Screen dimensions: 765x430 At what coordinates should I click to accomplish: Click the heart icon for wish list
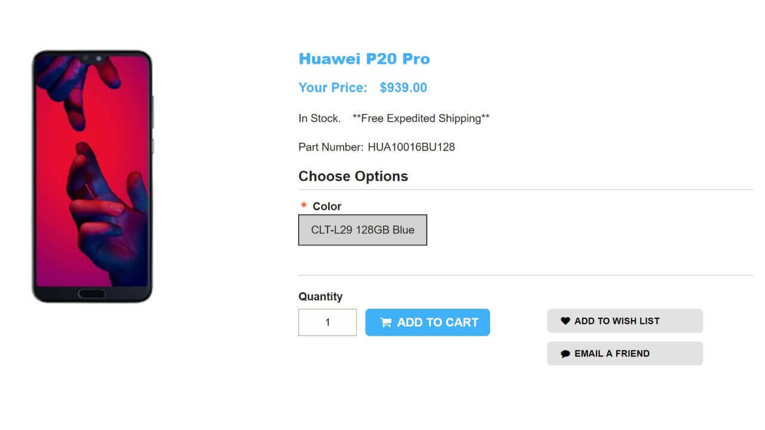(x=565, y=321)
